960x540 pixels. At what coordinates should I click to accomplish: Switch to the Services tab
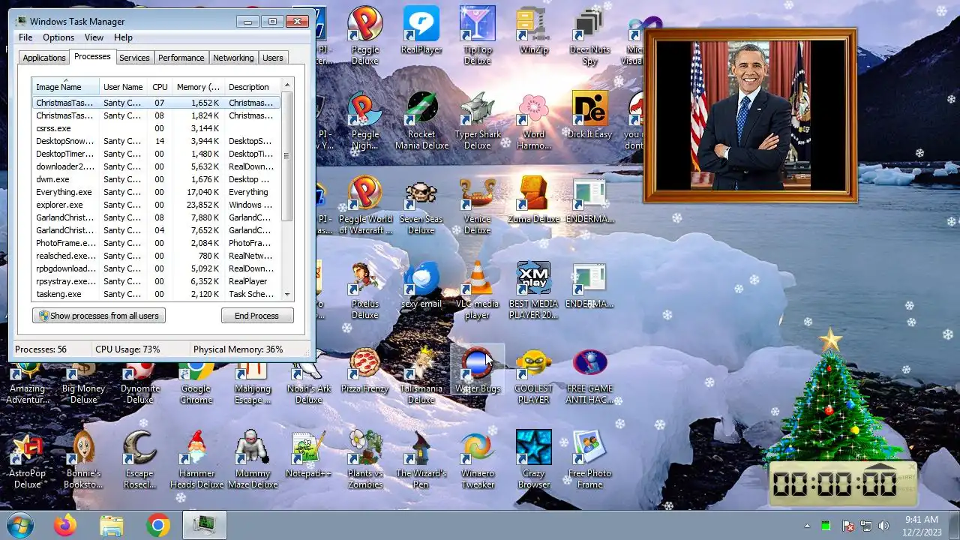tap(134, 58)
